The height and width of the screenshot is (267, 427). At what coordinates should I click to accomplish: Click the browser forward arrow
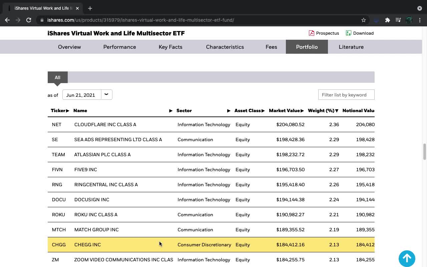(x=18, y=20)
